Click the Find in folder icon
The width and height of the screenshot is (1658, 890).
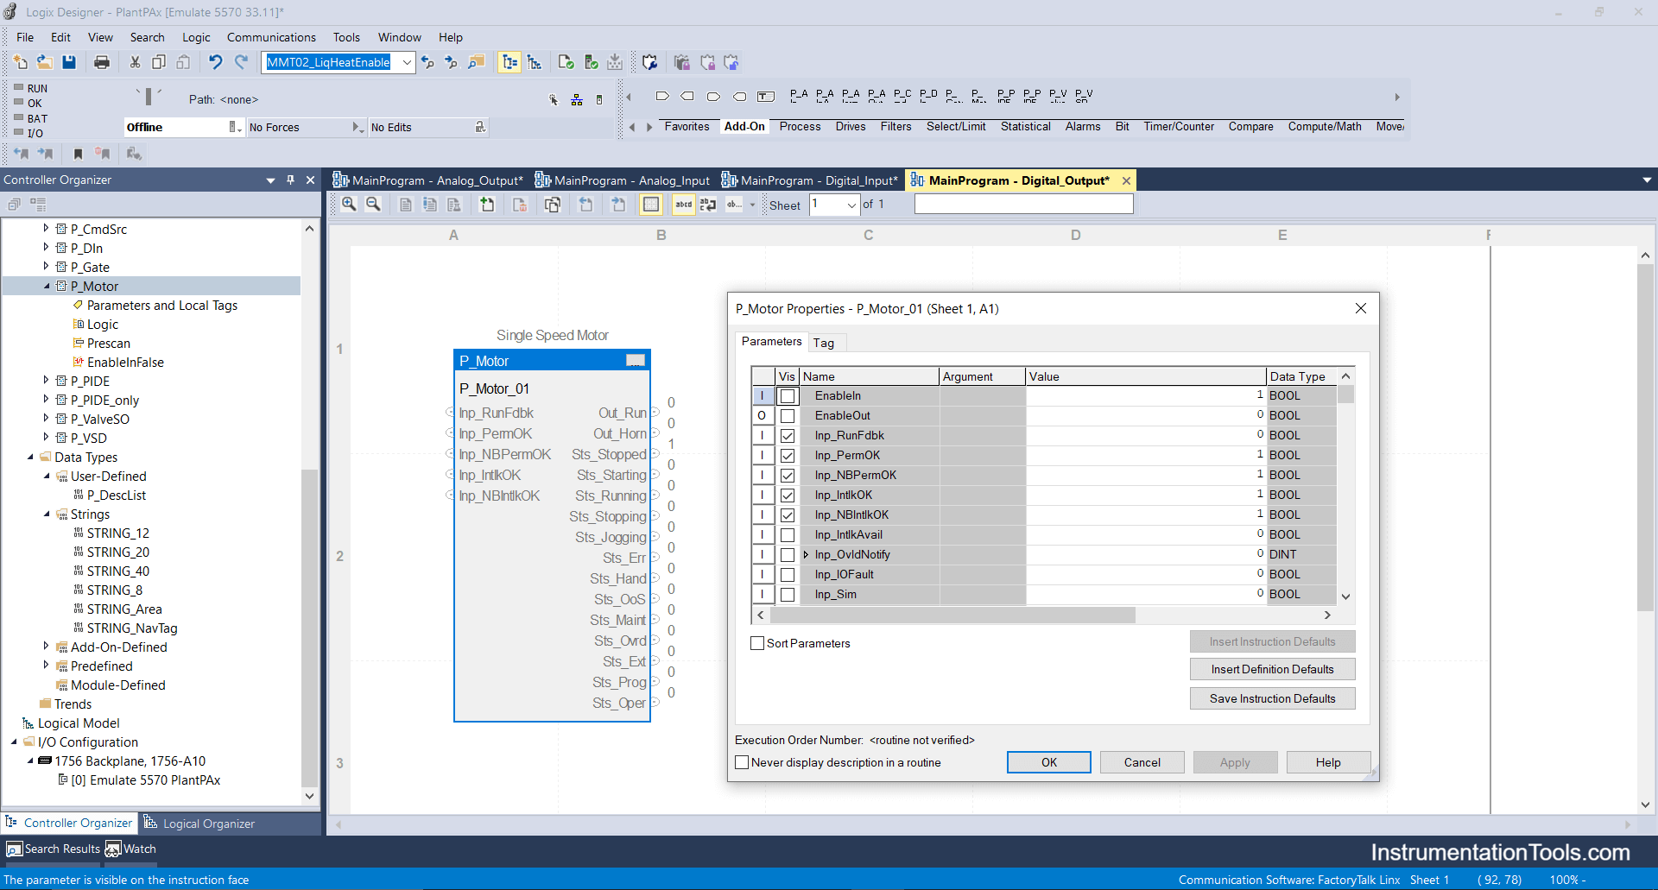[476, 62]
